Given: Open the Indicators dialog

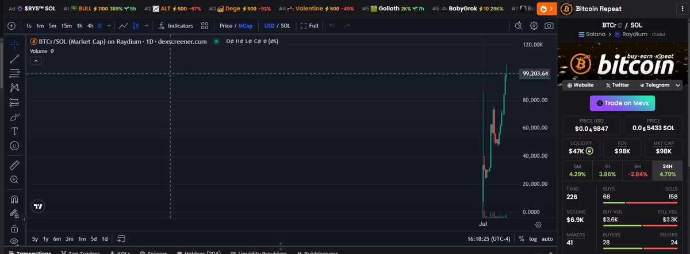Looking at the screenshot, I should [175, 26].
